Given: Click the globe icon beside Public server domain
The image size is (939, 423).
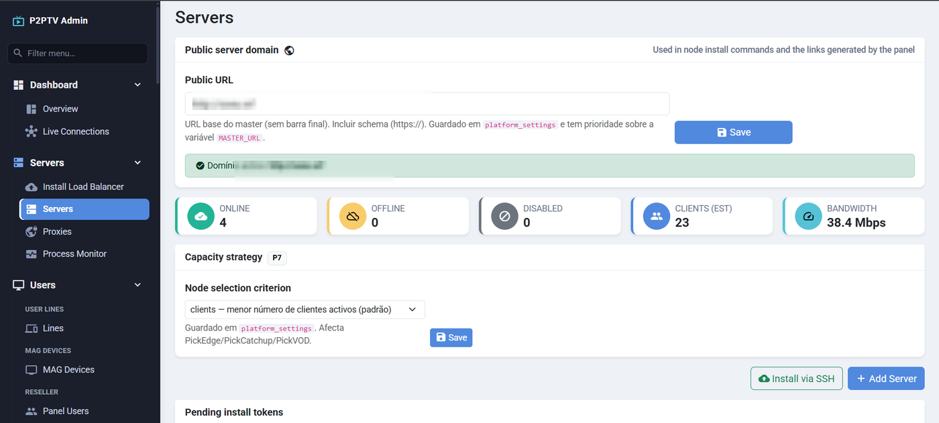Looking at the screenshot, I should coord(289,50).
